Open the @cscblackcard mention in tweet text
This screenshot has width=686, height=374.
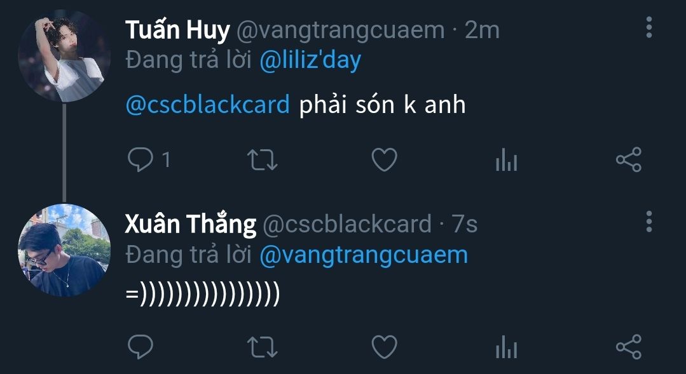pyautogui.click(x=208, y=105)
